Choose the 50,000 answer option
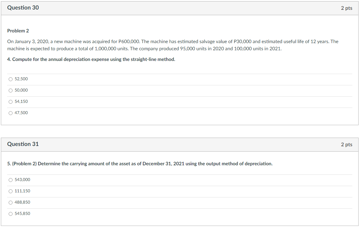The width and height of the screenshot is (361, 228). [x=11, y=90]
